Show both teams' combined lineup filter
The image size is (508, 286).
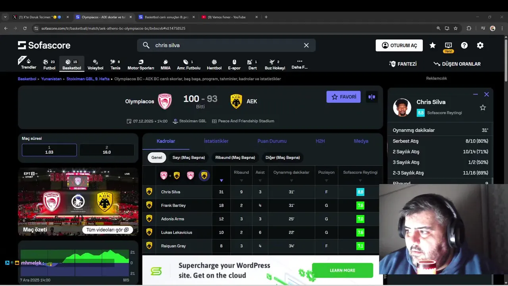170,175
